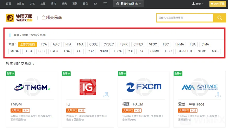228x130 pixels.
Task: Select the CIMA filter chip
Action: point(205,44)
